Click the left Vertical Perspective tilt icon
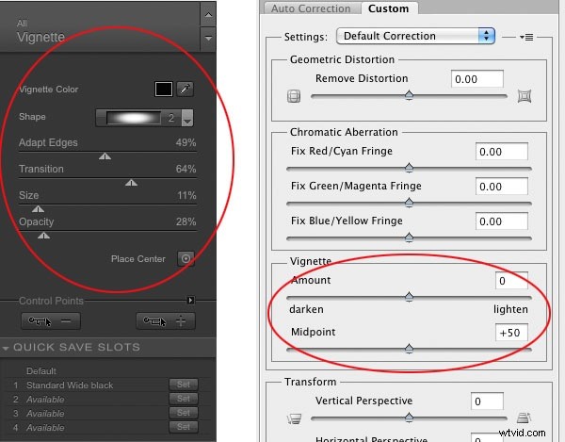565x442 pixels. tap(295, 418)
